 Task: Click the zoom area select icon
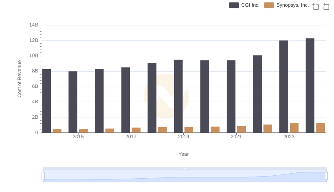click(316, 6)
